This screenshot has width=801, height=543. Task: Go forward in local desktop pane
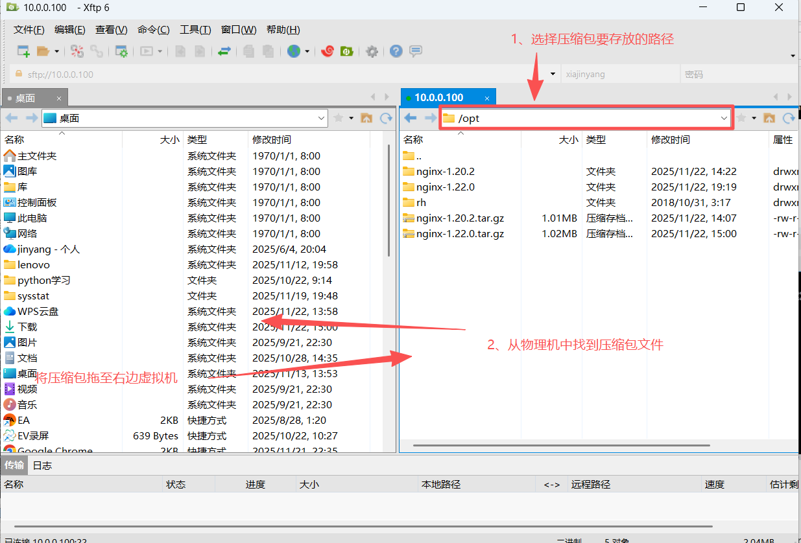31,118
